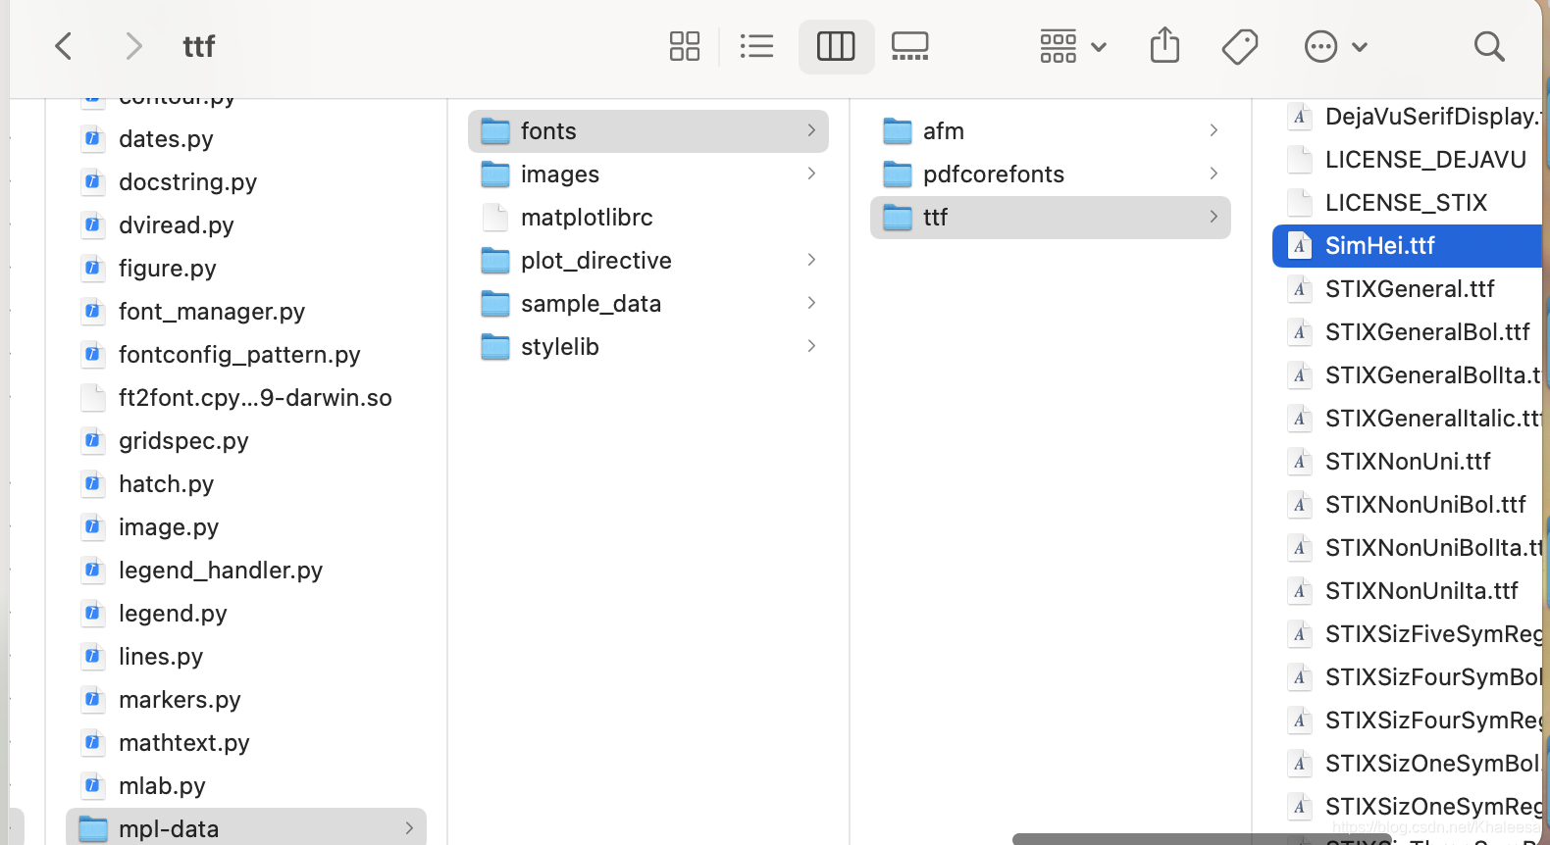Select STIXGeneralBol.ttf
1550x845 pixels.
pos(1408,331)
